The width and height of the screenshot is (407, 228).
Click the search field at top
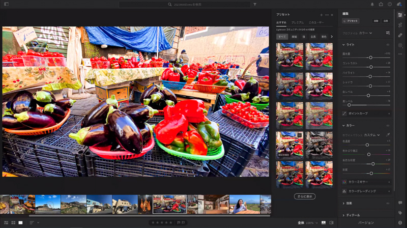[184, 5]
